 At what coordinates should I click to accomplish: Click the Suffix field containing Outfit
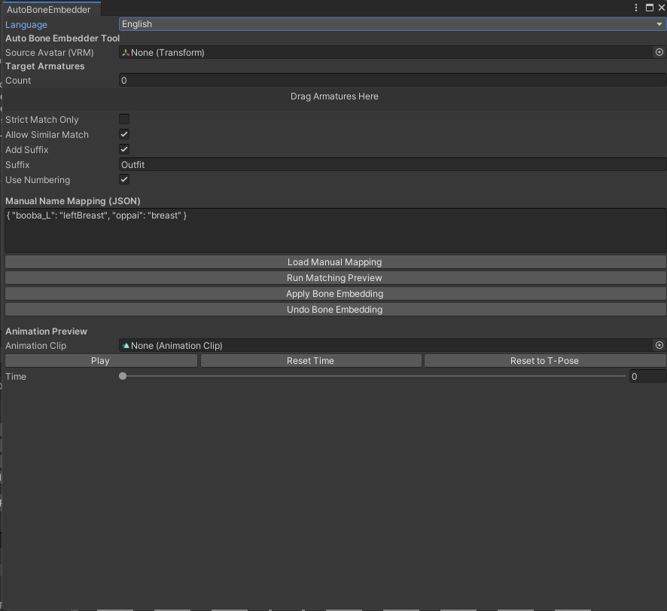point(301,164)
